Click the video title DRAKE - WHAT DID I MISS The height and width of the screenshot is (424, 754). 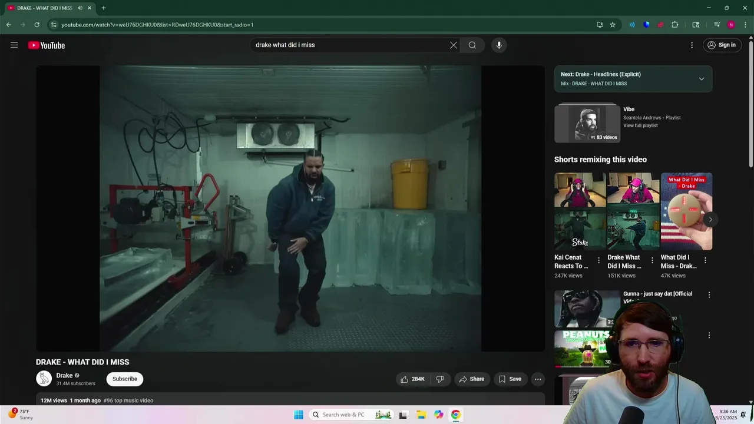(x=82, y=362)
